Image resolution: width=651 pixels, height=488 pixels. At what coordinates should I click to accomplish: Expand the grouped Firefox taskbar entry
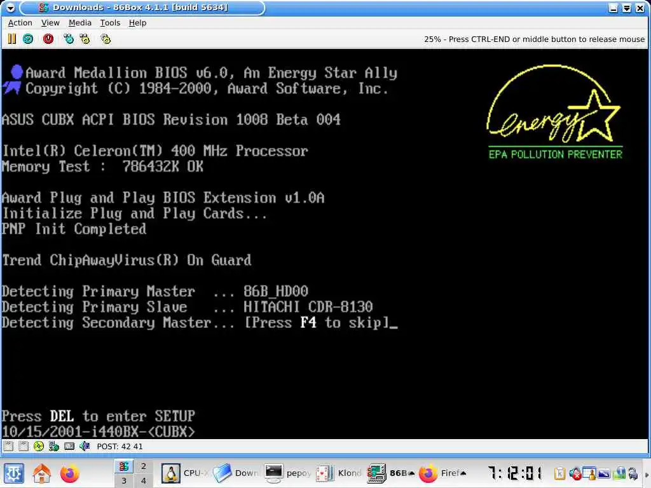442,473
